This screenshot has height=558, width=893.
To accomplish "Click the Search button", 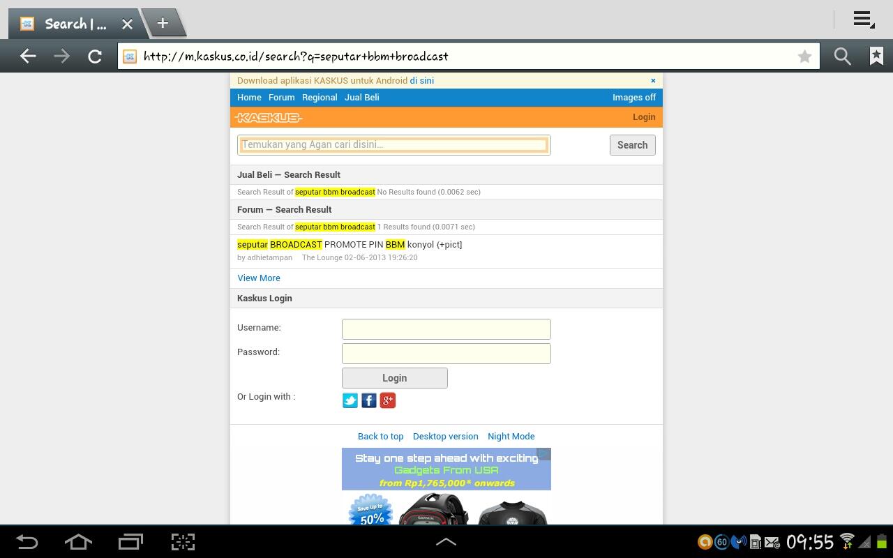I will pos(633,145).
